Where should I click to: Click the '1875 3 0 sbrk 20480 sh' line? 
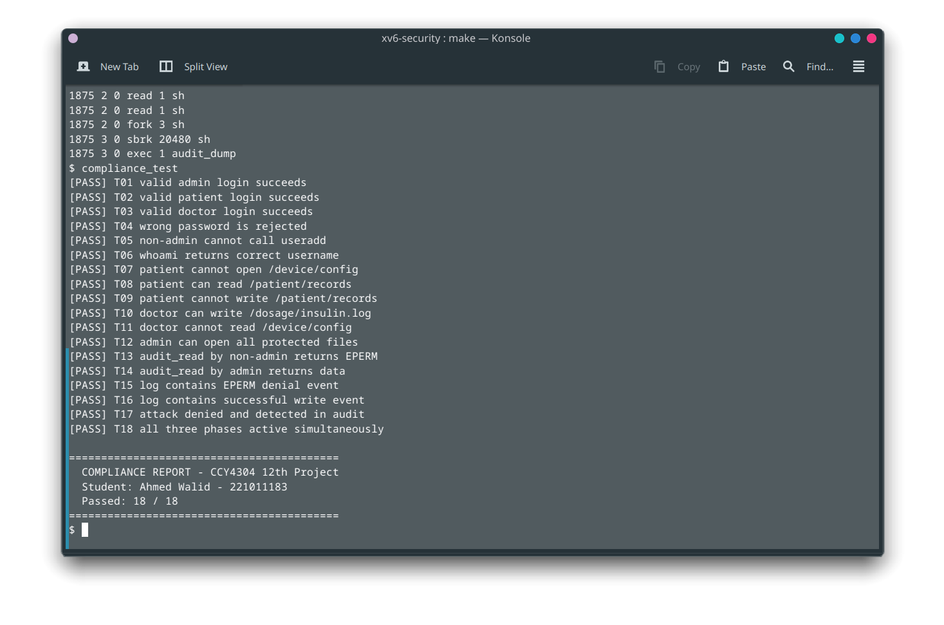coord(140,140)
